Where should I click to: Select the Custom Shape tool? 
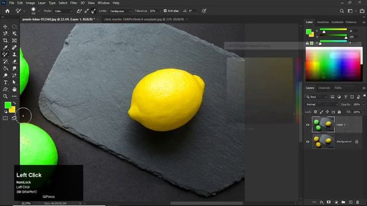[5, 89]
